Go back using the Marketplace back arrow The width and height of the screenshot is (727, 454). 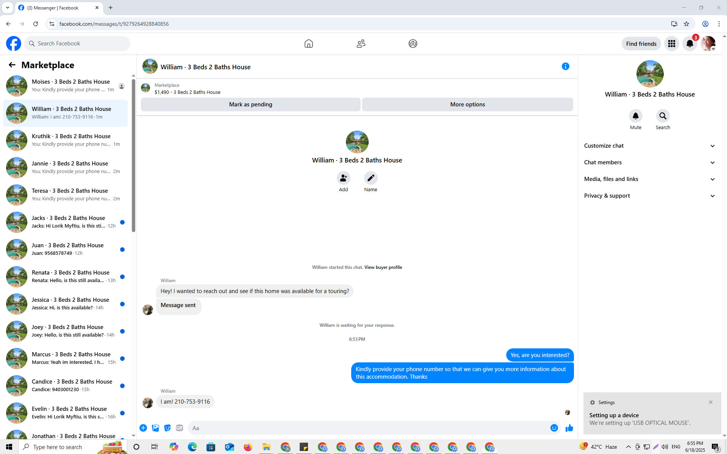pos(12,65)
